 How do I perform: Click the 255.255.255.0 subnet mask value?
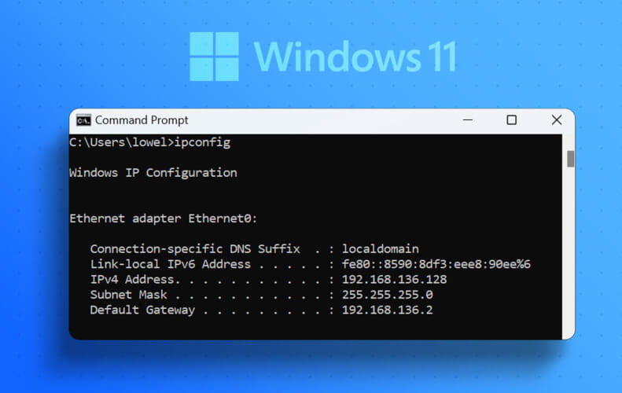click(x=387, y=295)
